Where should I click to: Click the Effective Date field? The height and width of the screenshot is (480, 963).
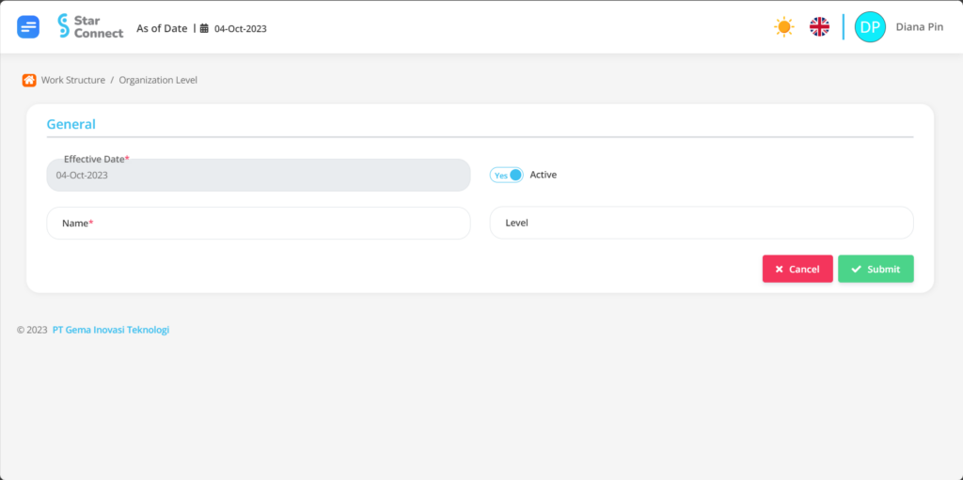259,175
